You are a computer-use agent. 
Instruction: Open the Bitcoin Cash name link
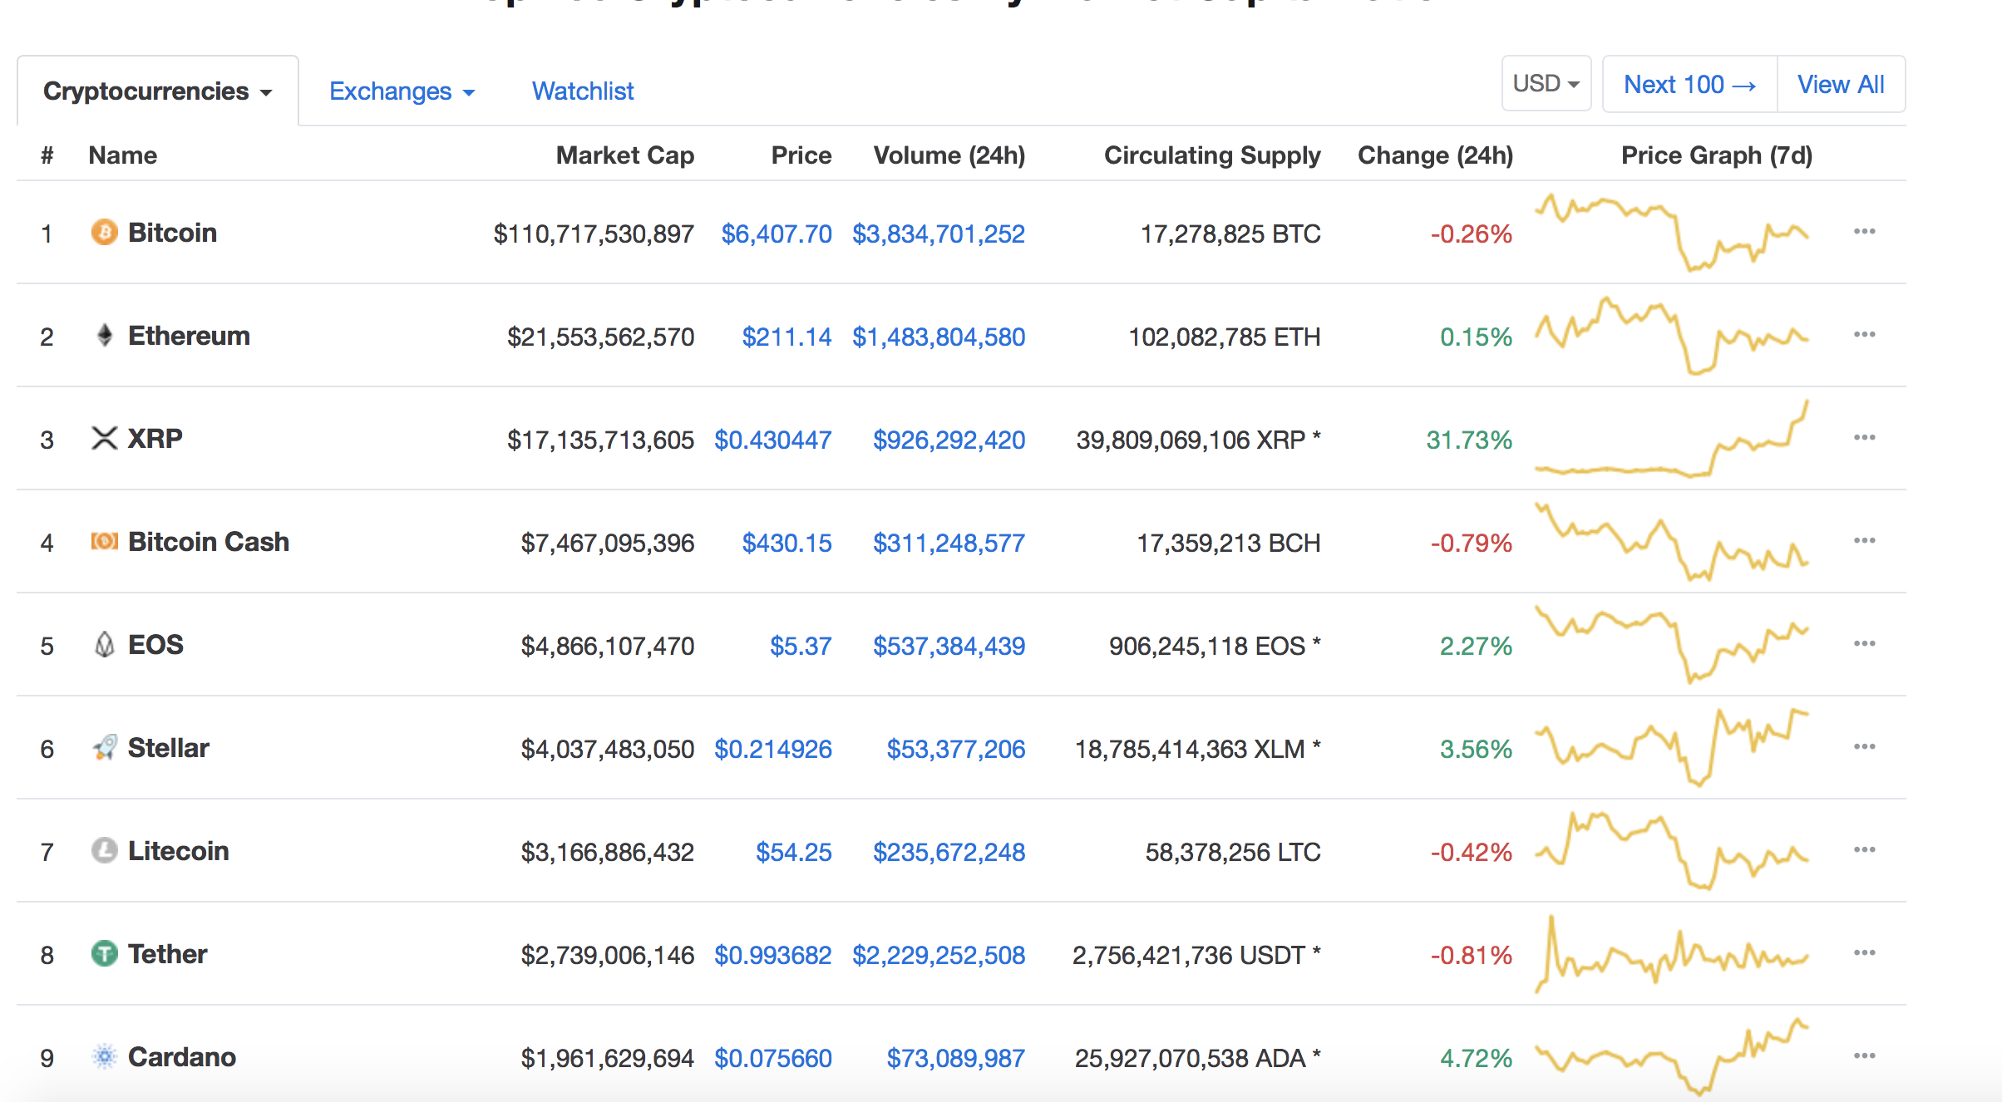point(209,541)
